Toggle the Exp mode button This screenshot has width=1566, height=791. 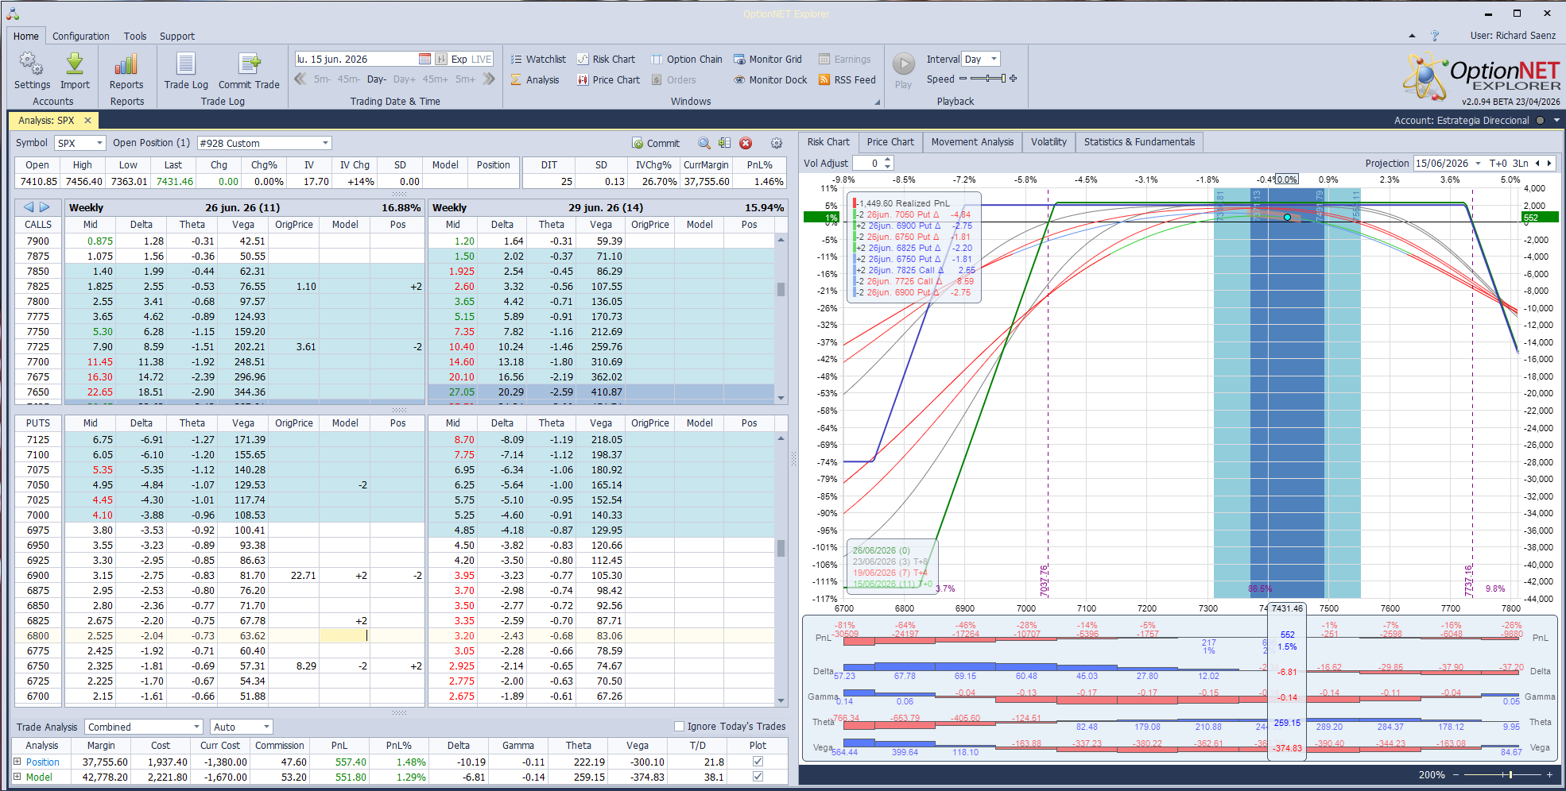(459, 59)
